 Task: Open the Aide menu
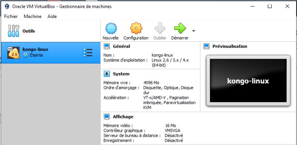[x=52, y=16]
